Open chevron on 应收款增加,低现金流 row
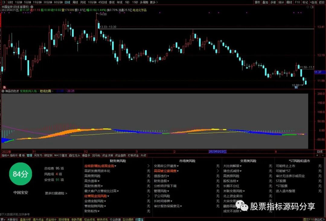The image size is (326, 221). (x=149, y=166)
